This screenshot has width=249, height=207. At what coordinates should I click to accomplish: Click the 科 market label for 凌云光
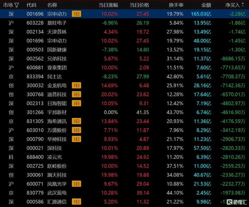coord(11,157)
